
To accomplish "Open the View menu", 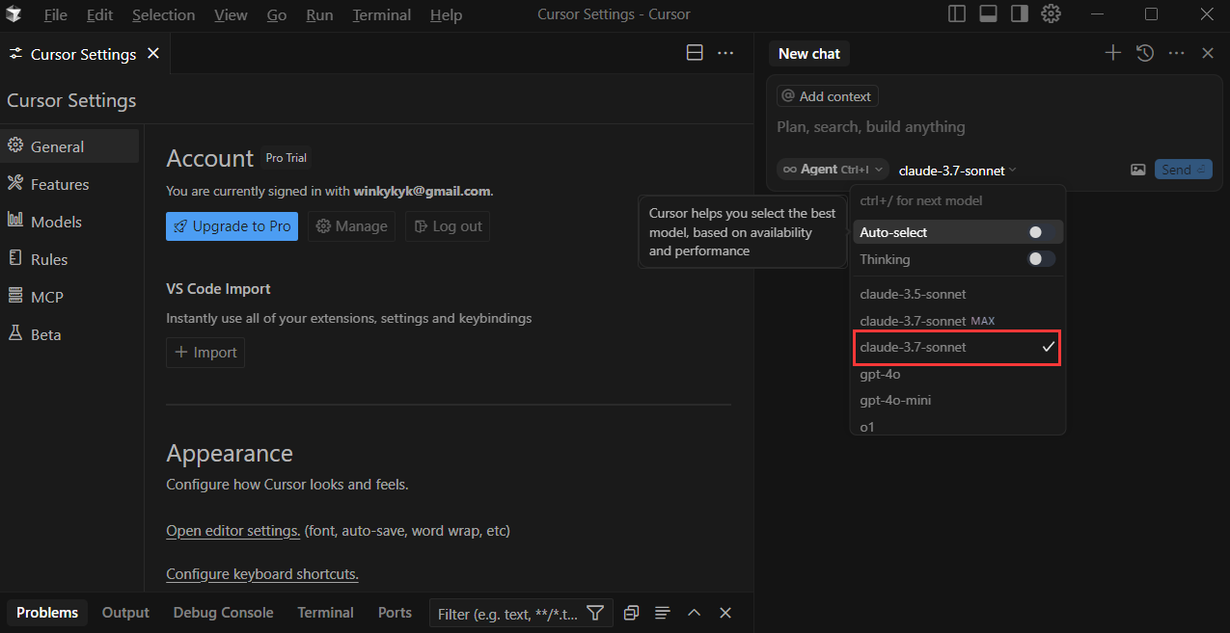I will tap(231, 15).
